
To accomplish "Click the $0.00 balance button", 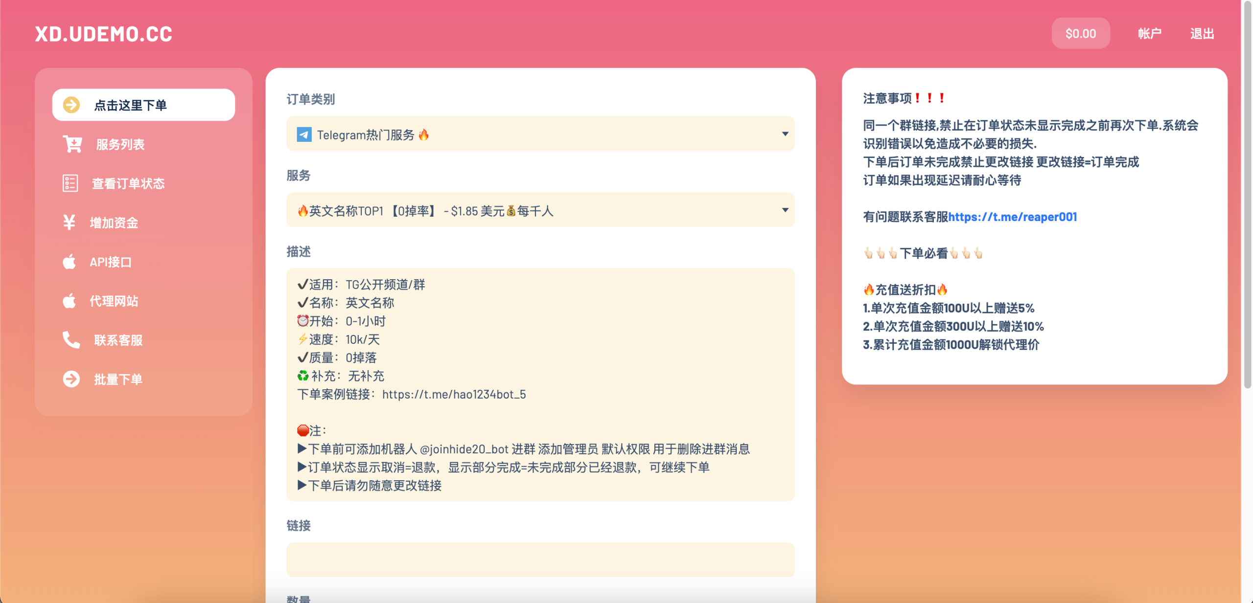I will click(1081, 33).
